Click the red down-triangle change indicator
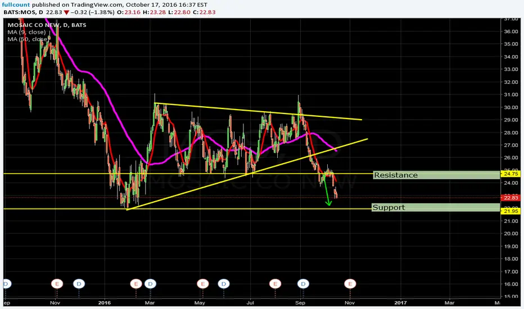This screenshot has width=524, height=309. (x=66, y=13)
